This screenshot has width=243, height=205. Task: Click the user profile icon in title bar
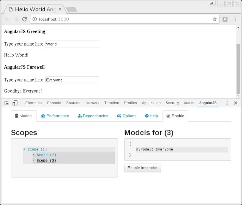[211, 3]
